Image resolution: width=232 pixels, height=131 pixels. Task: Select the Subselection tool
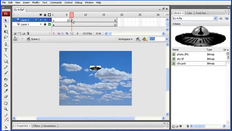[x=6, y=26]
